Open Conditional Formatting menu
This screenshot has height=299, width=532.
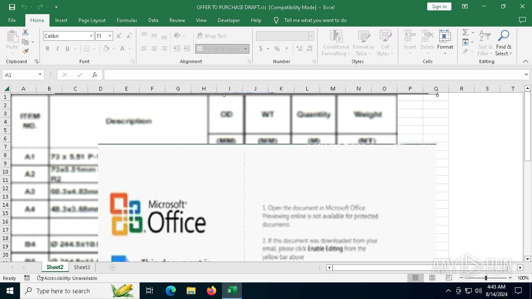tap(336, 43)
